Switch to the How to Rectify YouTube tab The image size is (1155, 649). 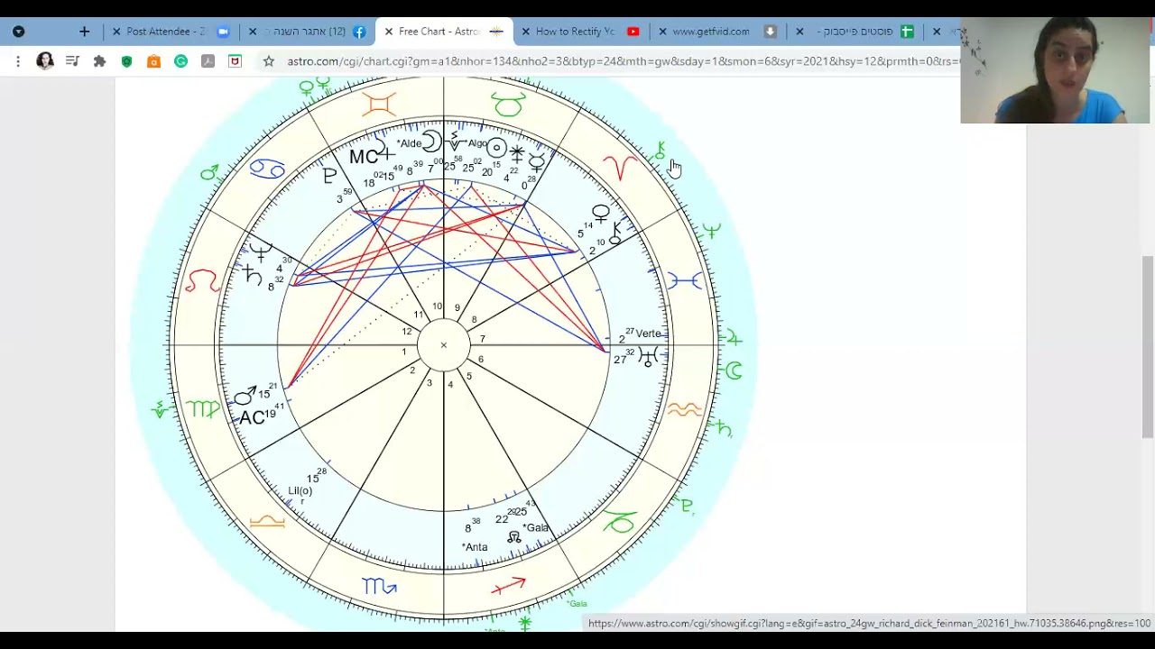[582, 32]
